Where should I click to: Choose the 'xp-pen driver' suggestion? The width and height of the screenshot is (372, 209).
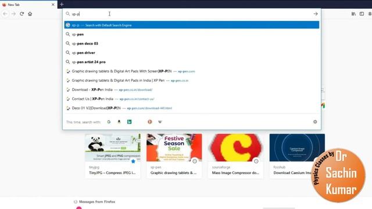pyautogui.click(x=192, y=53)
